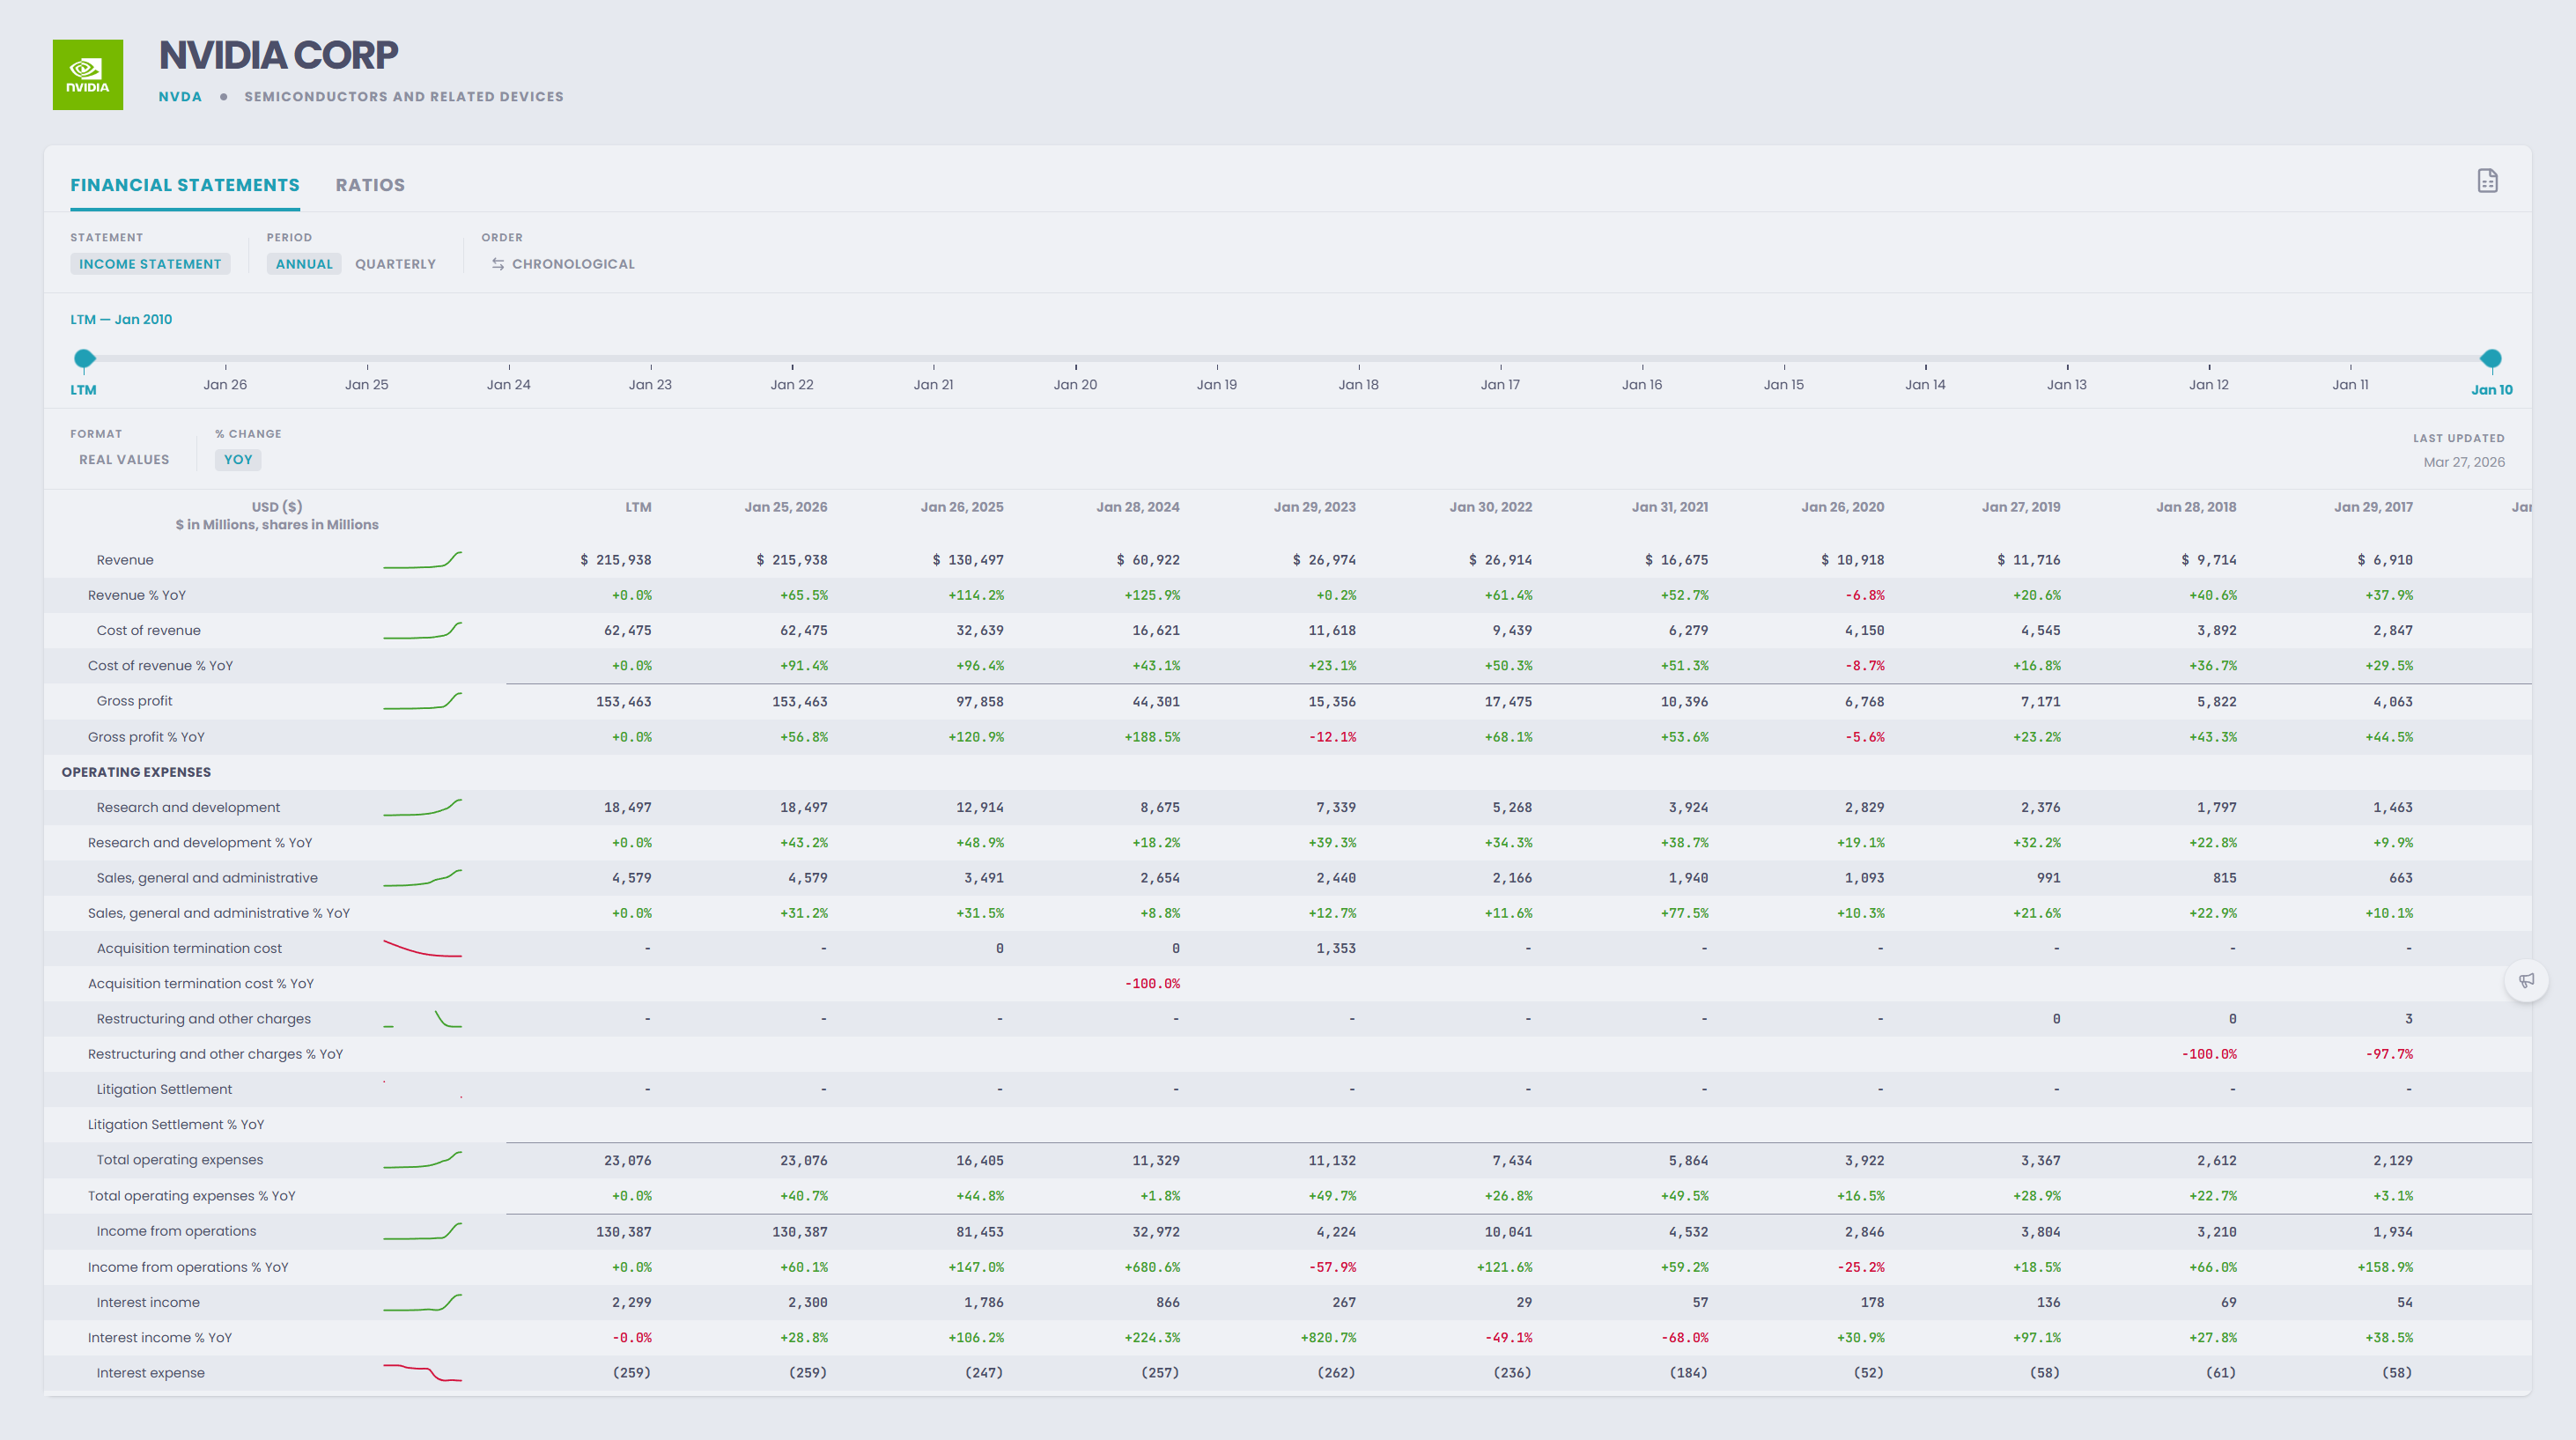
Task: Switch to the Financial Statements tab
Action: (185, 185)
